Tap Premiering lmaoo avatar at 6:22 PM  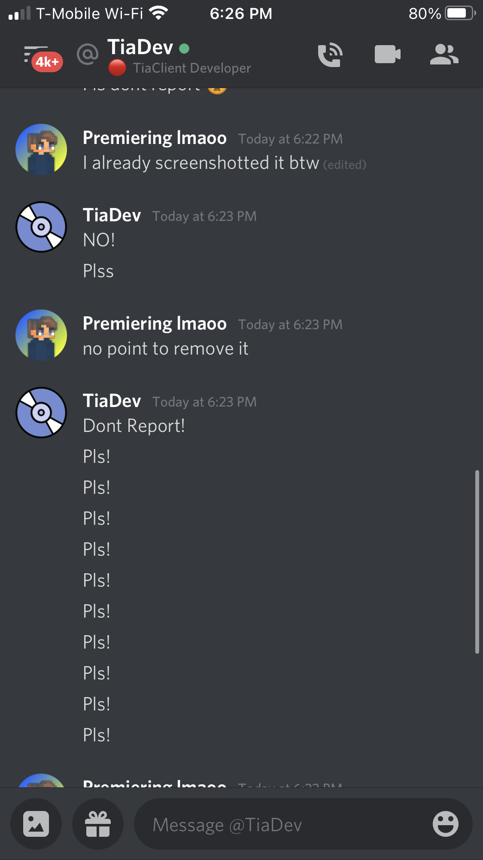[41, 150]
